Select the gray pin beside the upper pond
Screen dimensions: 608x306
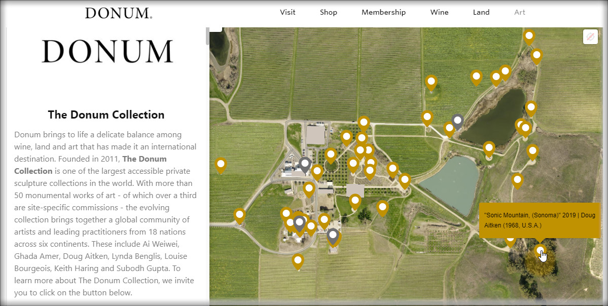[458, 121]
